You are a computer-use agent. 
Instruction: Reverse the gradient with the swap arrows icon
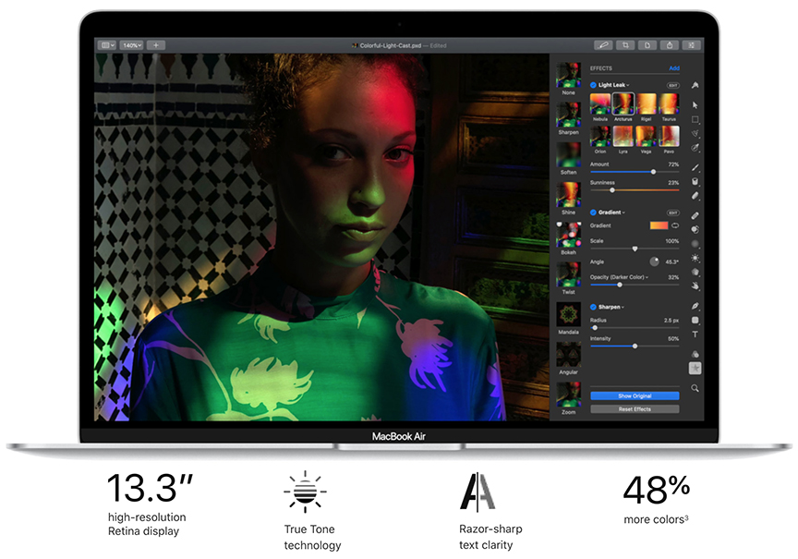[x=675, y=225]
